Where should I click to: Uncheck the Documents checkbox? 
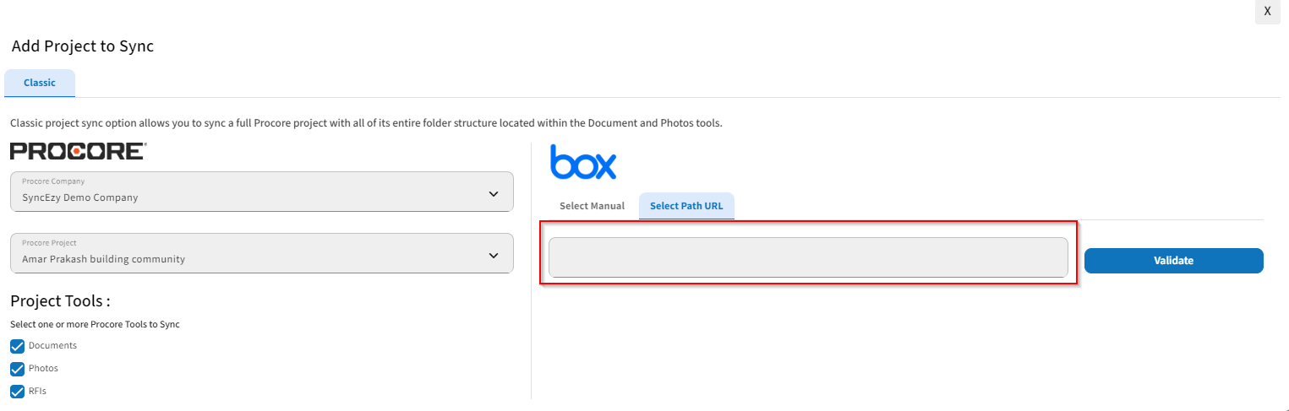click(17, 346)
